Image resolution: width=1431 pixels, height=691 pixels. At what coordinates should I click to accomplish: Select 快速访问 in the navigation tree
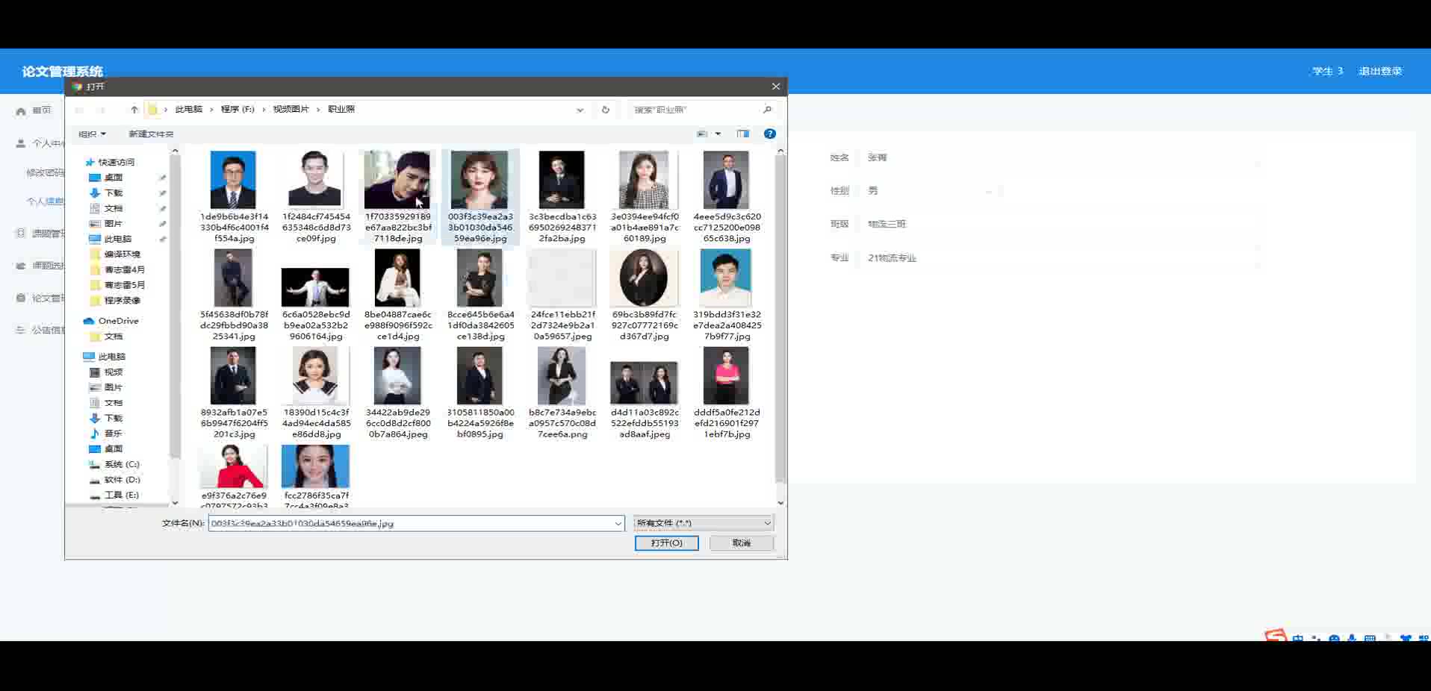click(109, 162)
